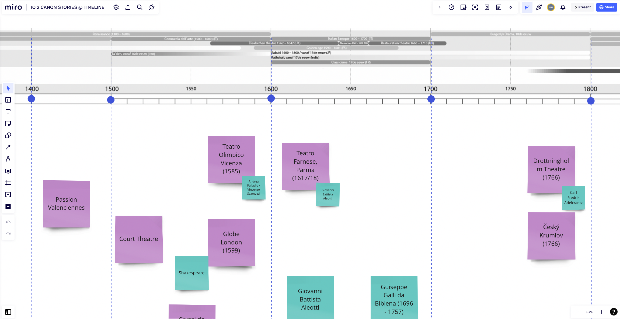Open the Comment tool
The height and width of the screenshot is (319, 620).
point(8,171)
